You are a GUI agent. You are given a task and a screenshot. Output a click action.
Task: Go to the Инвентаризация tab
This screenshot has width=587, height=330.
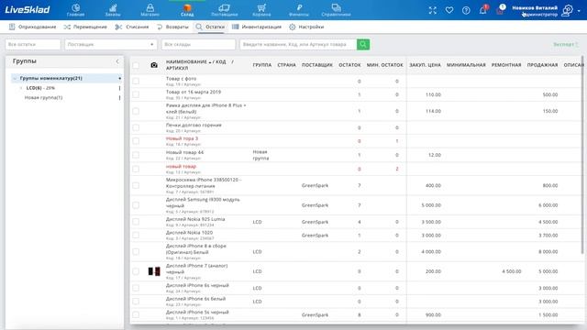pos(257,27)
